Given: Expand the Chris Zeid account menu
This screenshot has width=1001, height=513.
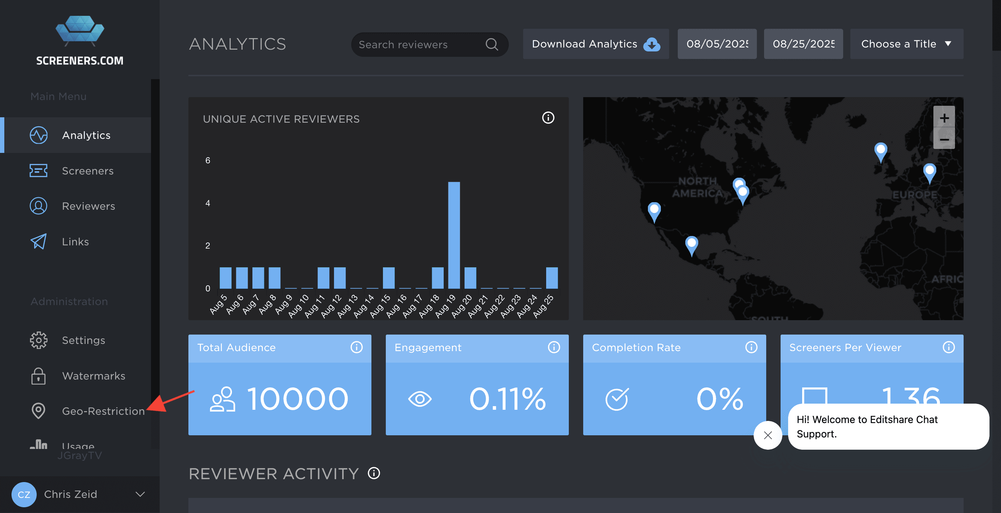Looking at the screenshot, I should (x=140, y=494).
